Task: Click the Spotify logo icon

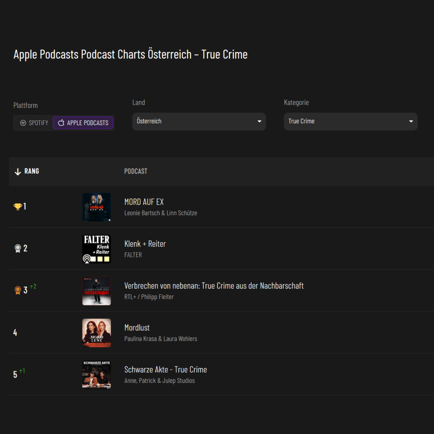Action: pos(23,123)
